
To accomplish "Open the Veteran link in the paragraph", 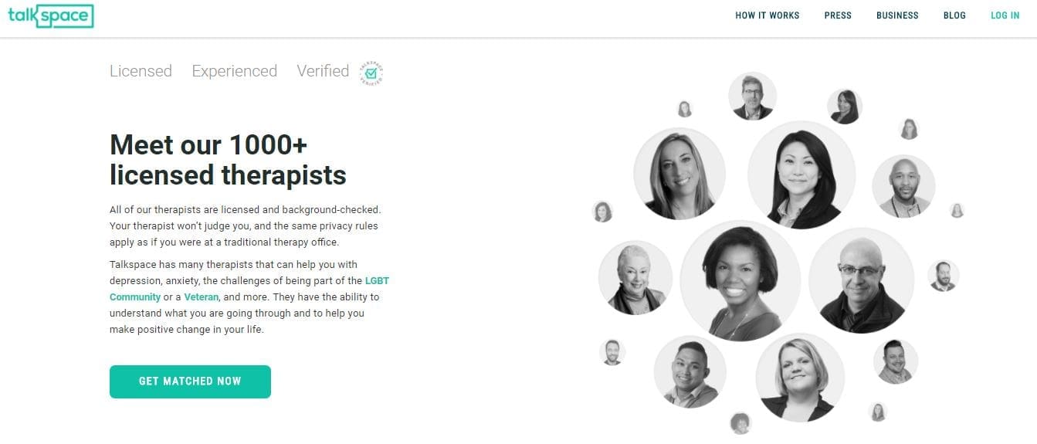I will 202,297.
